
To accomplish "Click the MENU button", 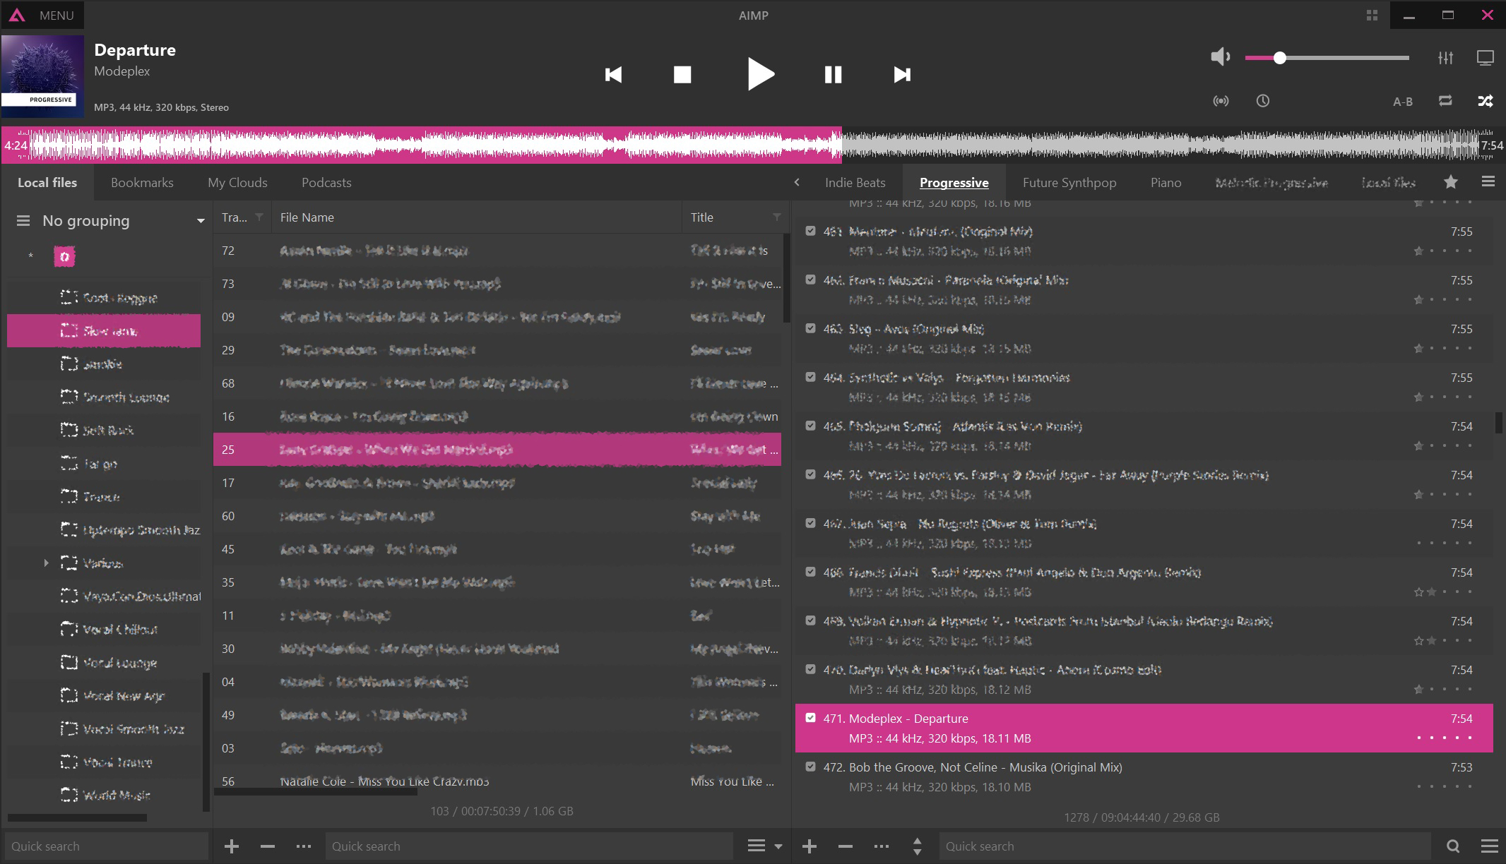I will [x=42, y=15].
